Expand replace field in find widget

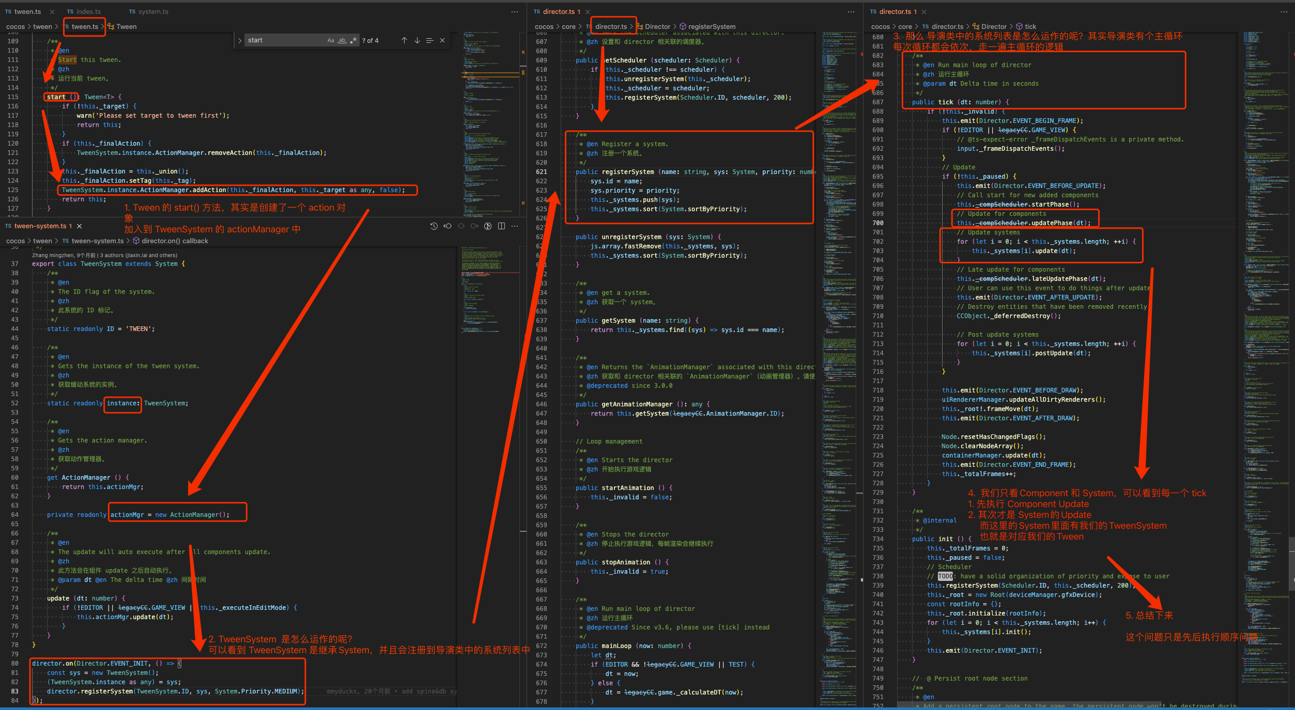click(240, 40)
